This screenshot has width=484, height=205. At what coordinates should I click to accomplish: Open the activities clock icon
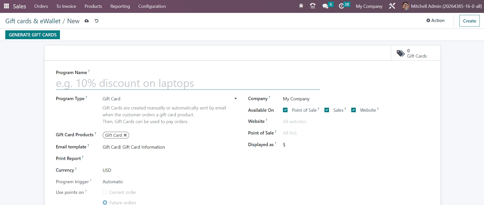point(341,6)
